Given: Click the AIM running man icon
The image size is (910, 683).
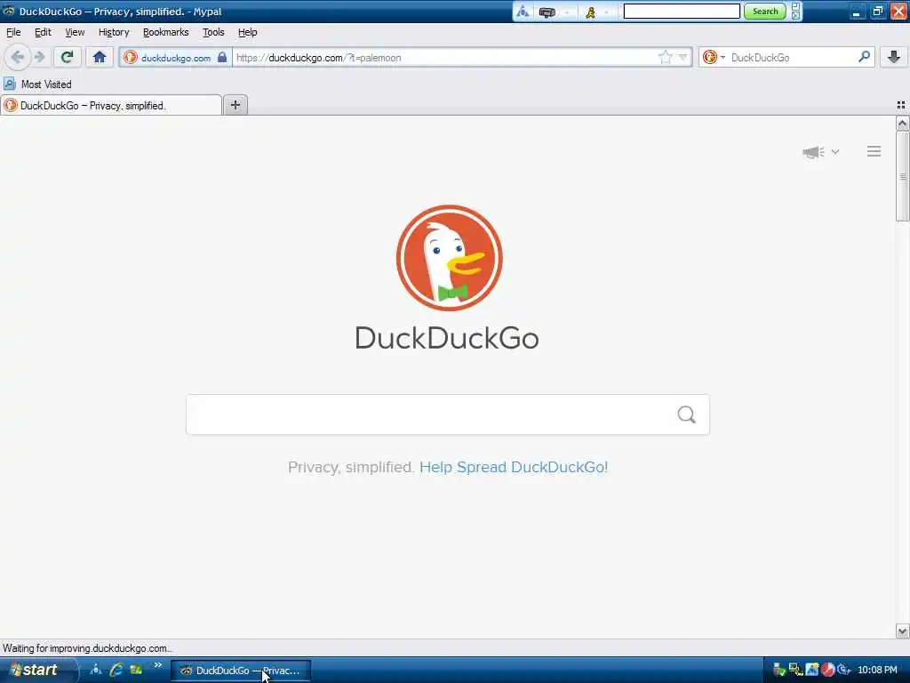Looking at the screenshot, I should [x=590, y=12].
